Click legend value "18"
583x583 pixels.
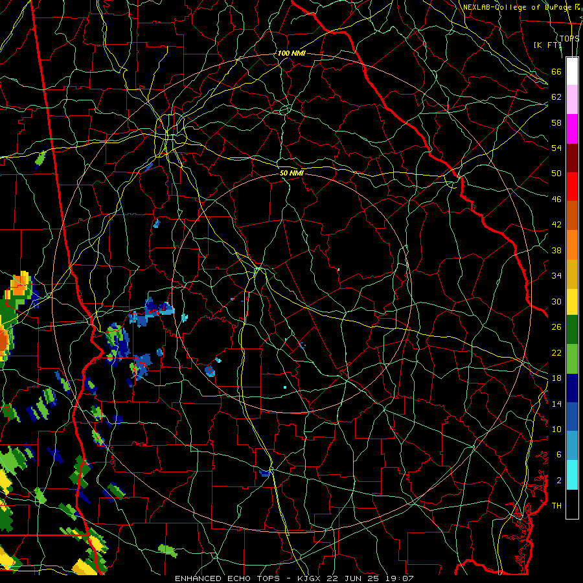click(x=556, y=378)
